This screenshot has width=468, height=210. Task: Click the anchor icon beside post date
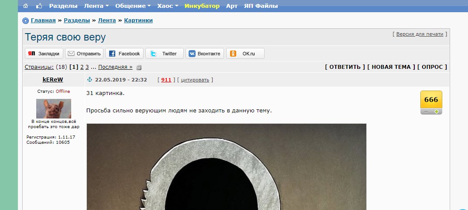click(x=89, y=80)
